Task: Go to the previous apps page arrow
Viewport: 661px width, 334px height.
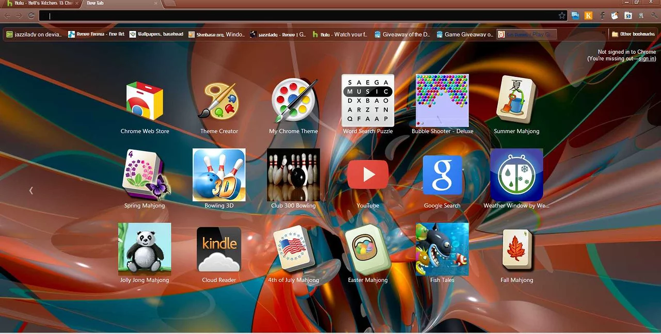Action: (x=31, y=190)
